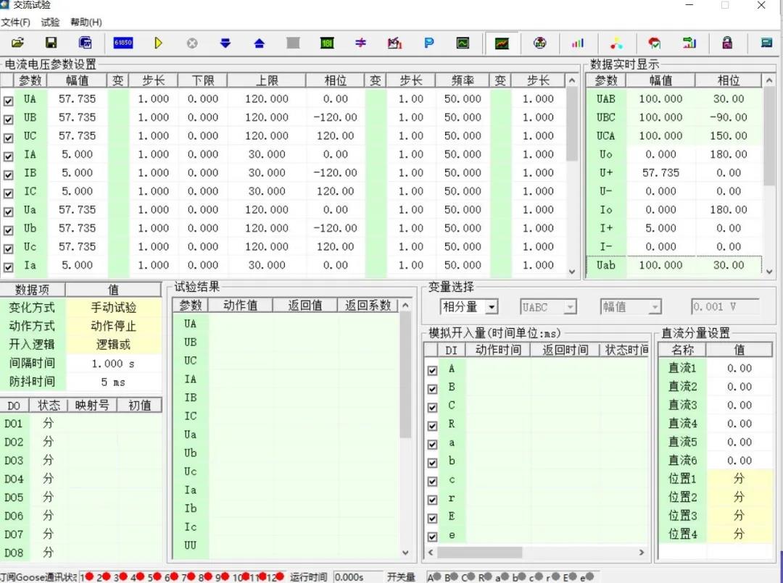Uncheck digital input R checkbox
Image resolution: width=783 pixels, height=583 pixels.
(433, 426)
